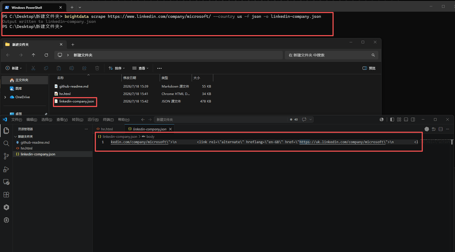Click the 名称 column header in File Explorer
455x252 pixels.
coord(60,77)
